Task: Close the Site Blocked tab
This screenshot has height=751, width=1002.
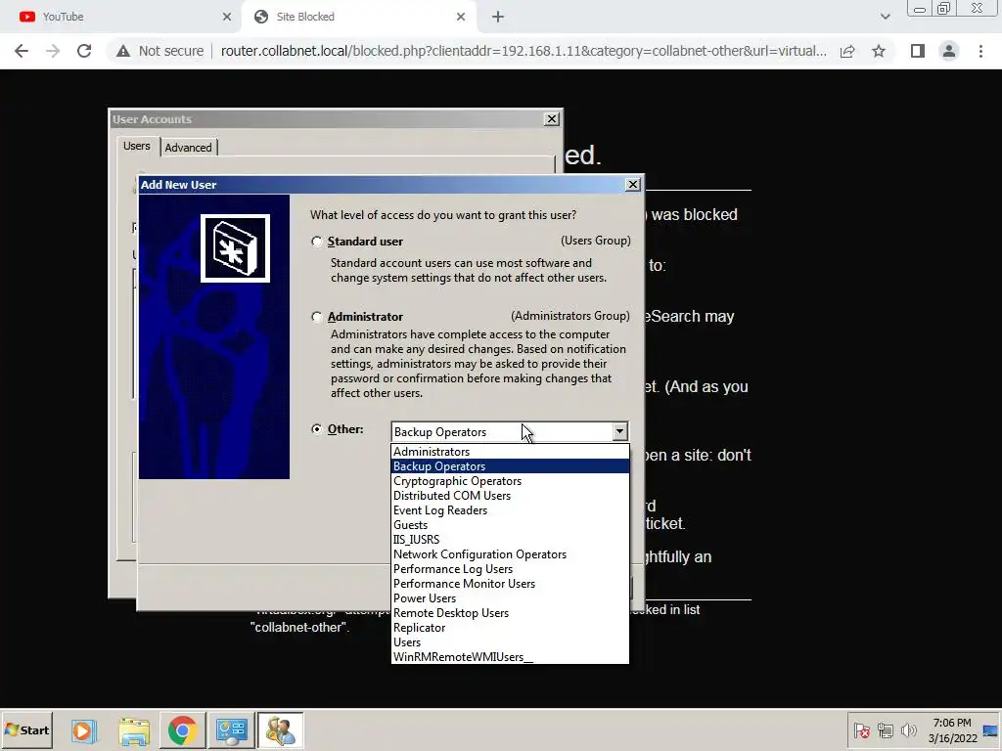Action: click(x=461, y=17)
